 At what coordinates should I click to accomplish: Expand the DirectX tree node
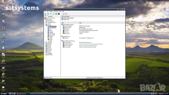(x=45, y=46)
